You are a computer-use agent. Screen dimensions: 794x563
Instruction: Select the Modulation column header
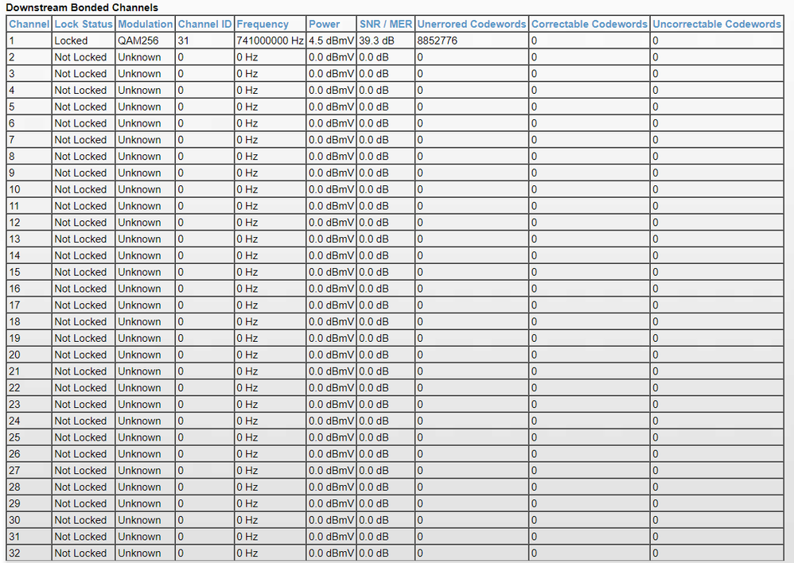[x=146, y=24]
